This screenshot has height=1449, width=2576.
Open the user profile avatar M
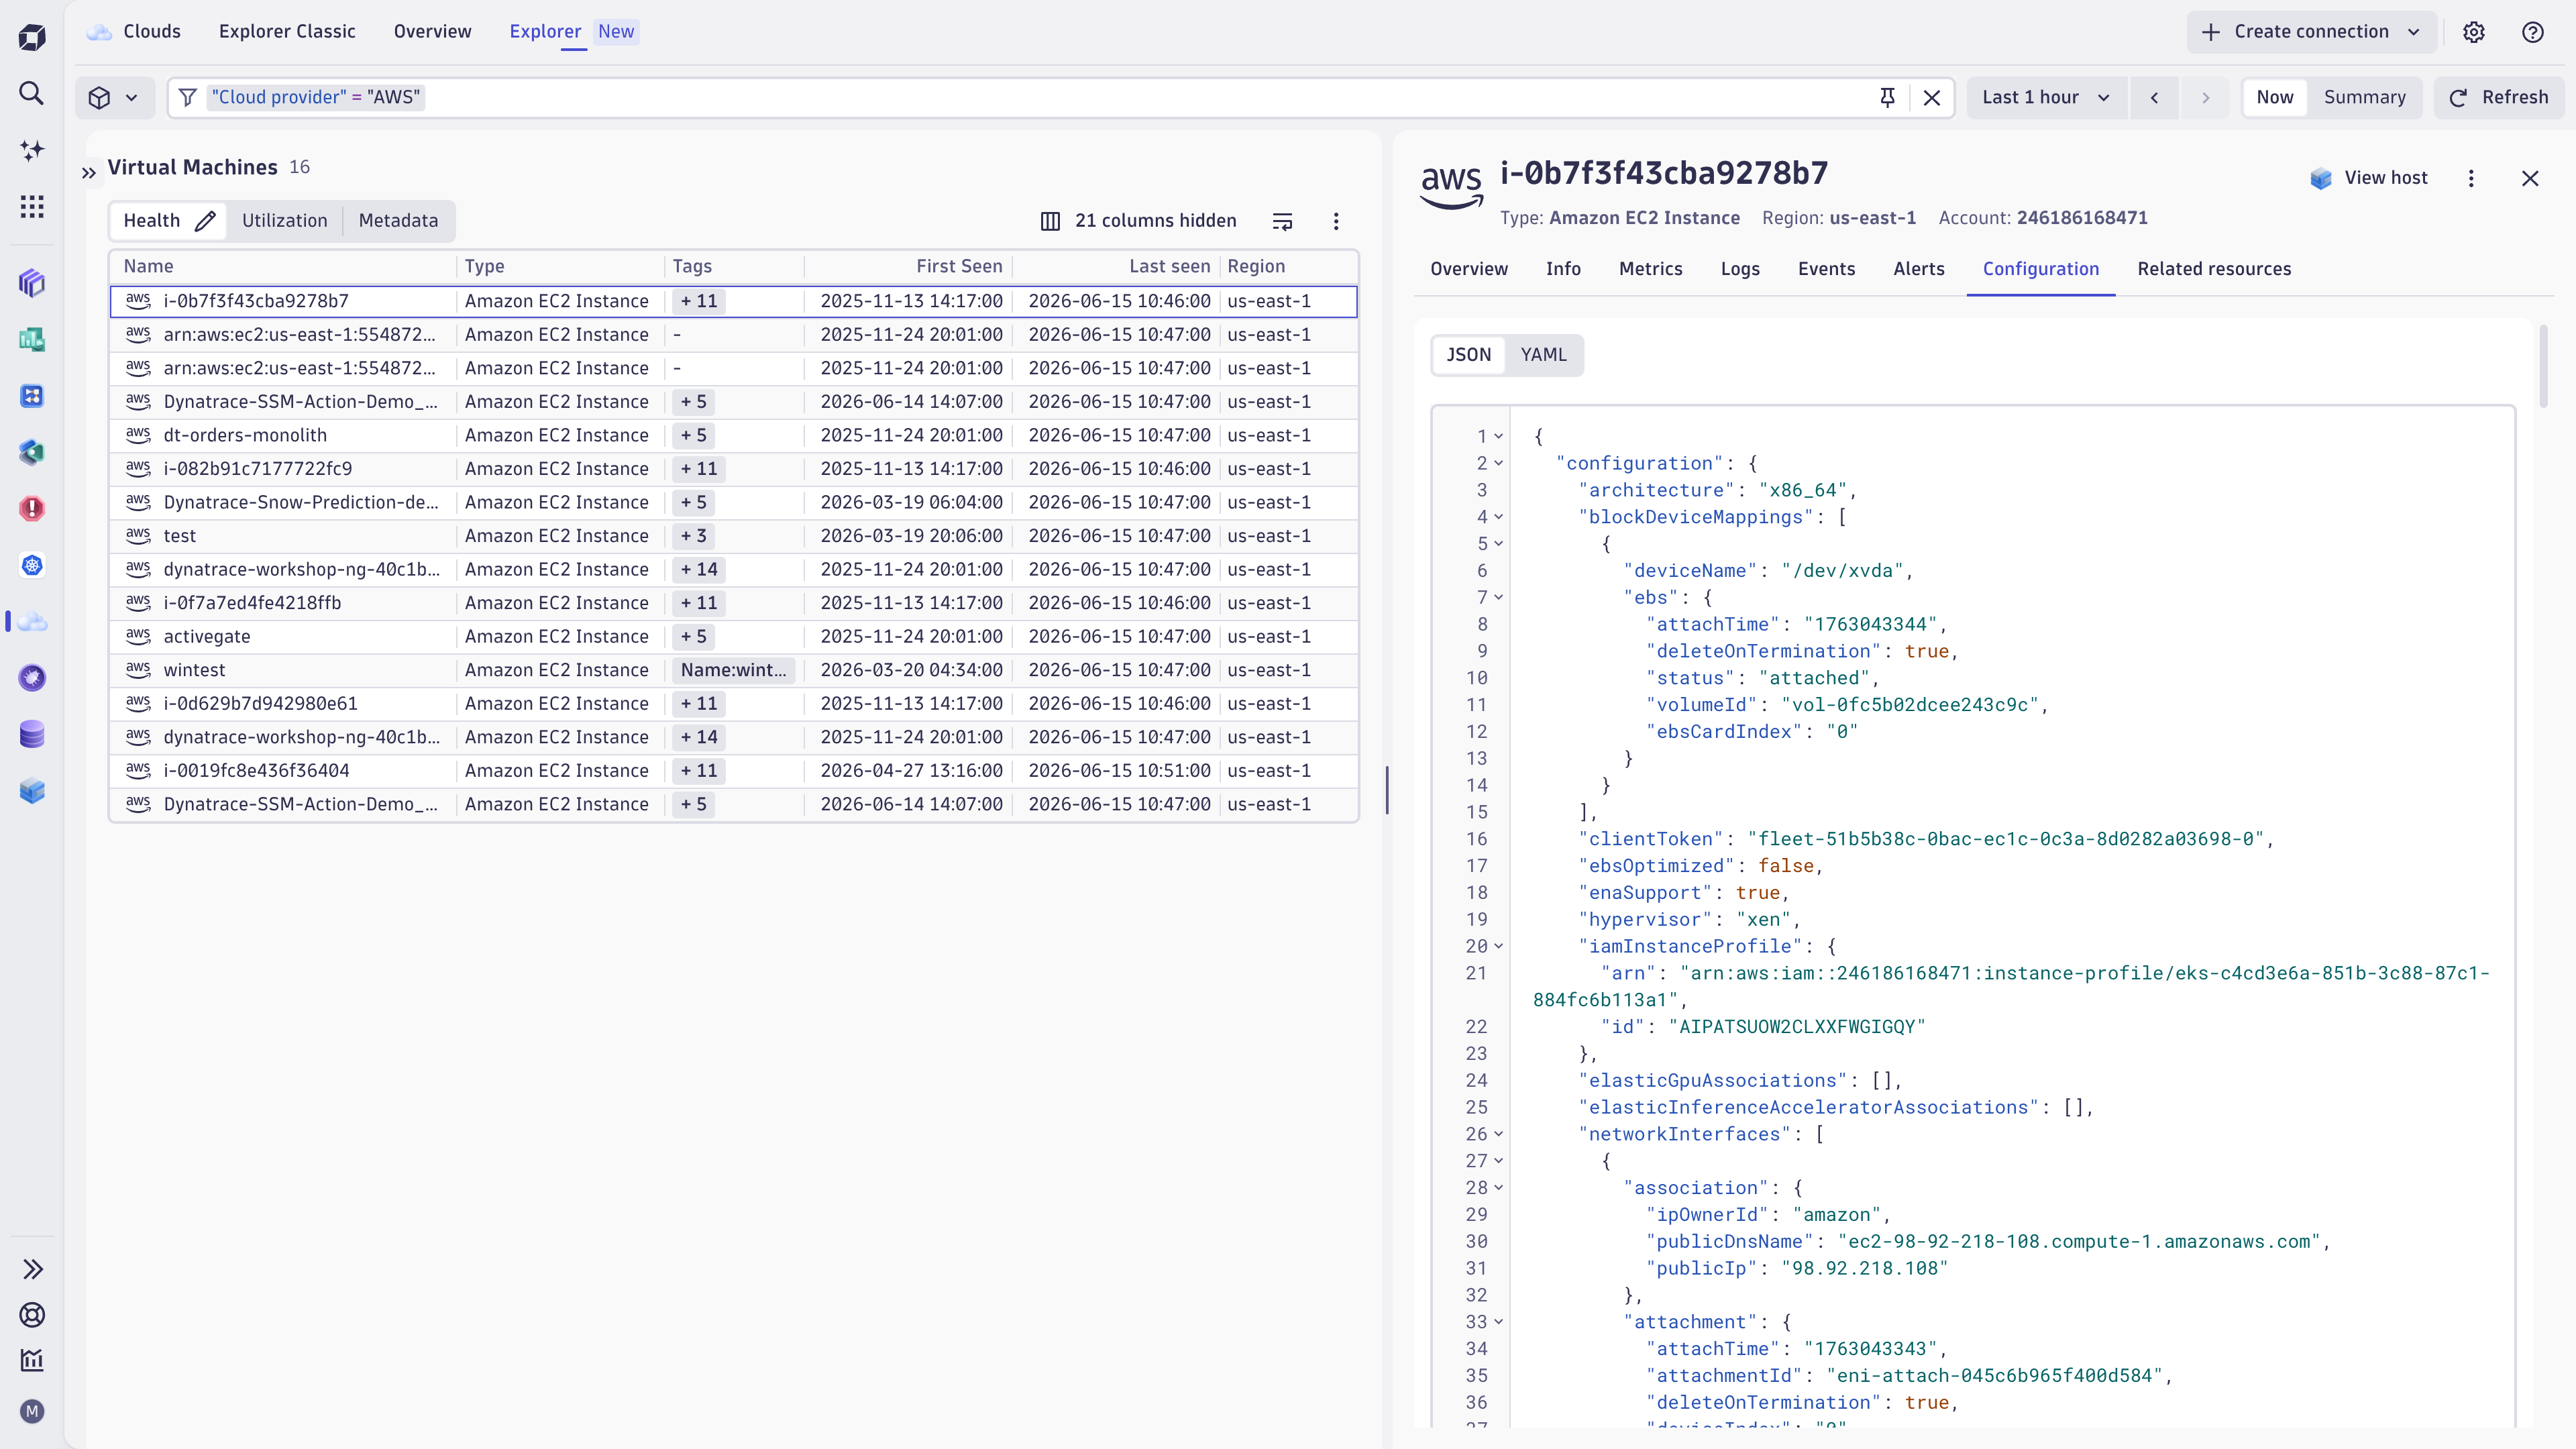[32, 1411]
